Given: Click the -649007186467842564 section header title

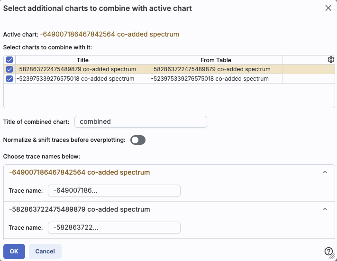Looking at the screenshot, I should (80, 172).
